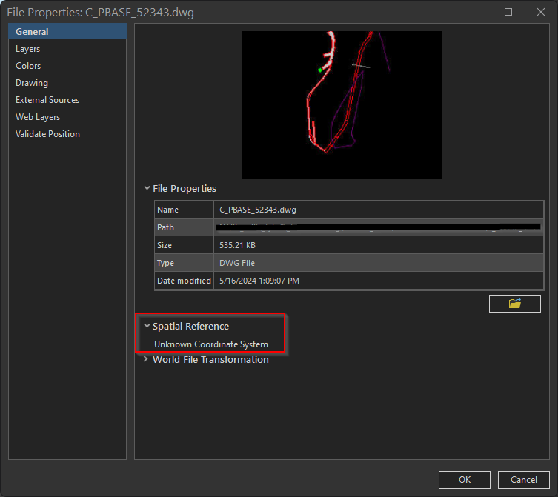This screenshot has width=558, height=497.
Task: Confirm with the OK button
Action: (x=465, y=479)
